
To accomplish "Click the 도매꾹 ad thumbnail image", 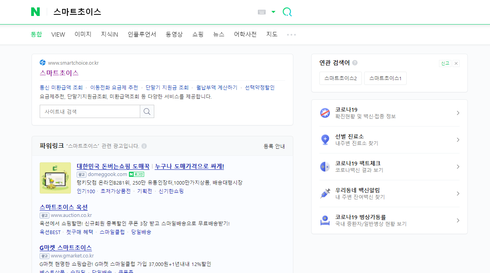I will coord(55,178).
